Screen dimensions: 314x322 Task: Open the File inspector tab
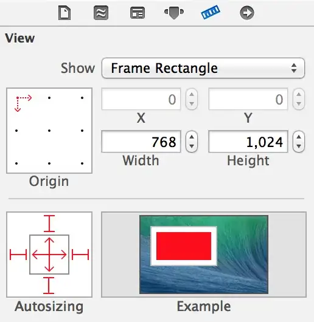[65, 13]
